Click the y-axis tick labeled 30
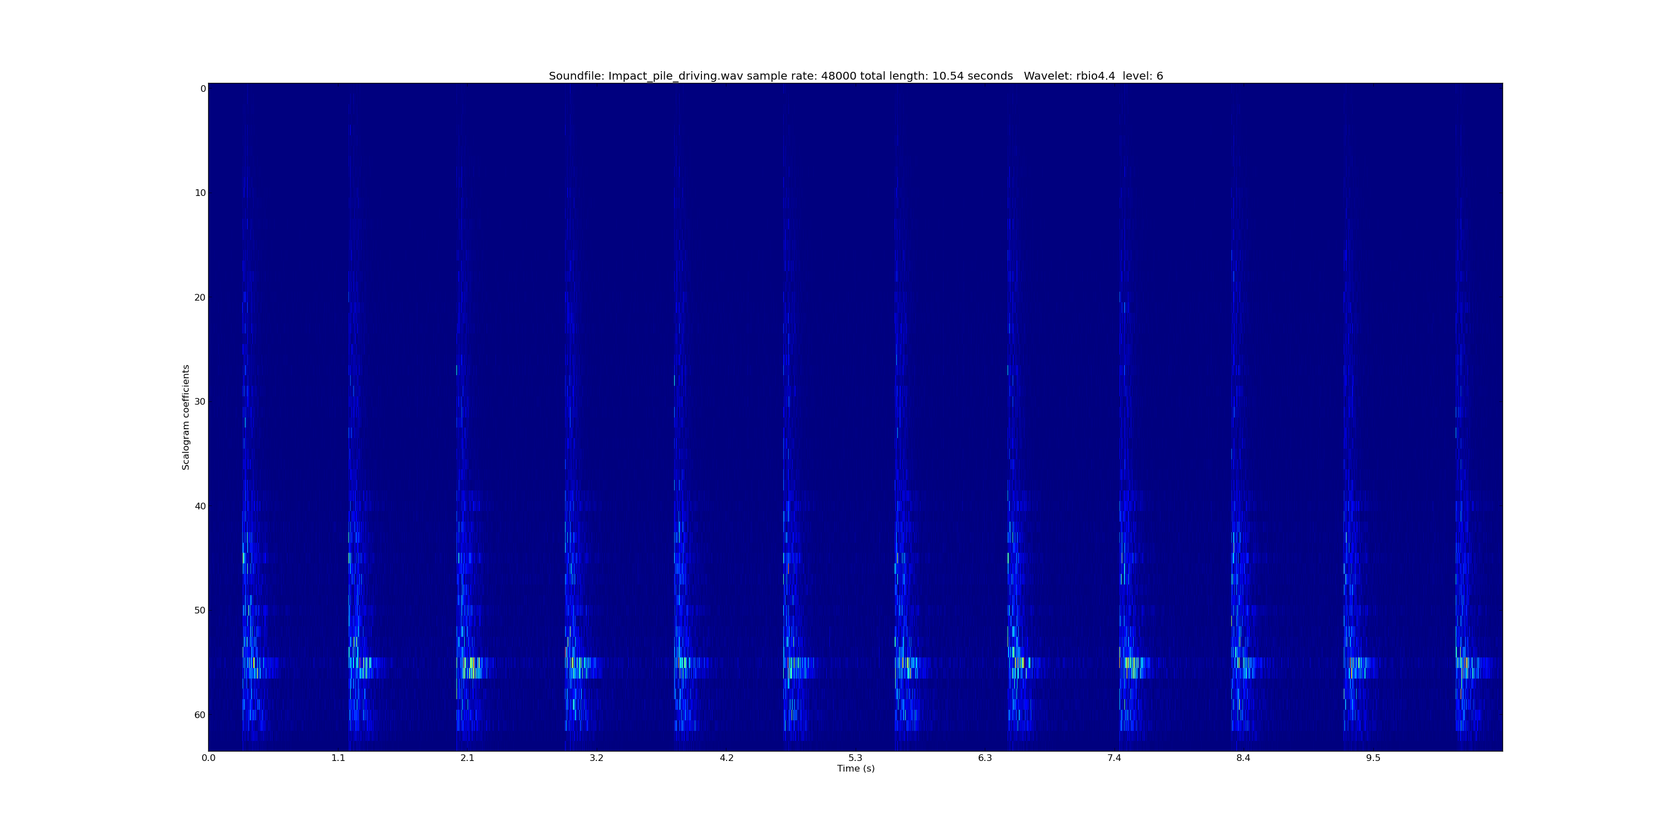The height and width of the screenshot is (835, 1670). 200,401
